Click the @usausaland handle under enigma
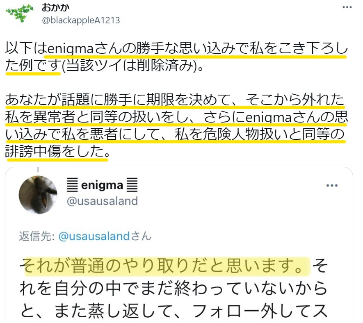This screenshot has height=323, width=363. [x=102, y=201]
